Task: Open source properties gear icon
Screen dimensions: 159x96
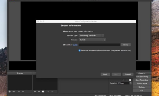Action: click(43, 91)
